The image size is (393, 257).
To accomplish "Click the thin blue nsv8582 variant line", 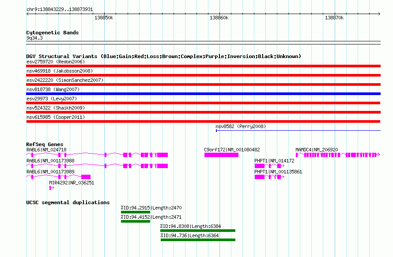I will pyautogui.click(x=298, y=130).
